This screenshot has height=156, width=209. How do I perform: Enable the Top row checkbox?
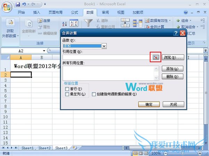point(67,89)
